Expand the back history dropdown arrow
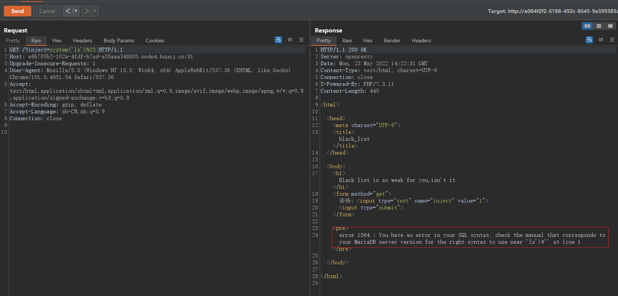This screenshot has width=618, height=296. pos(76,11)
